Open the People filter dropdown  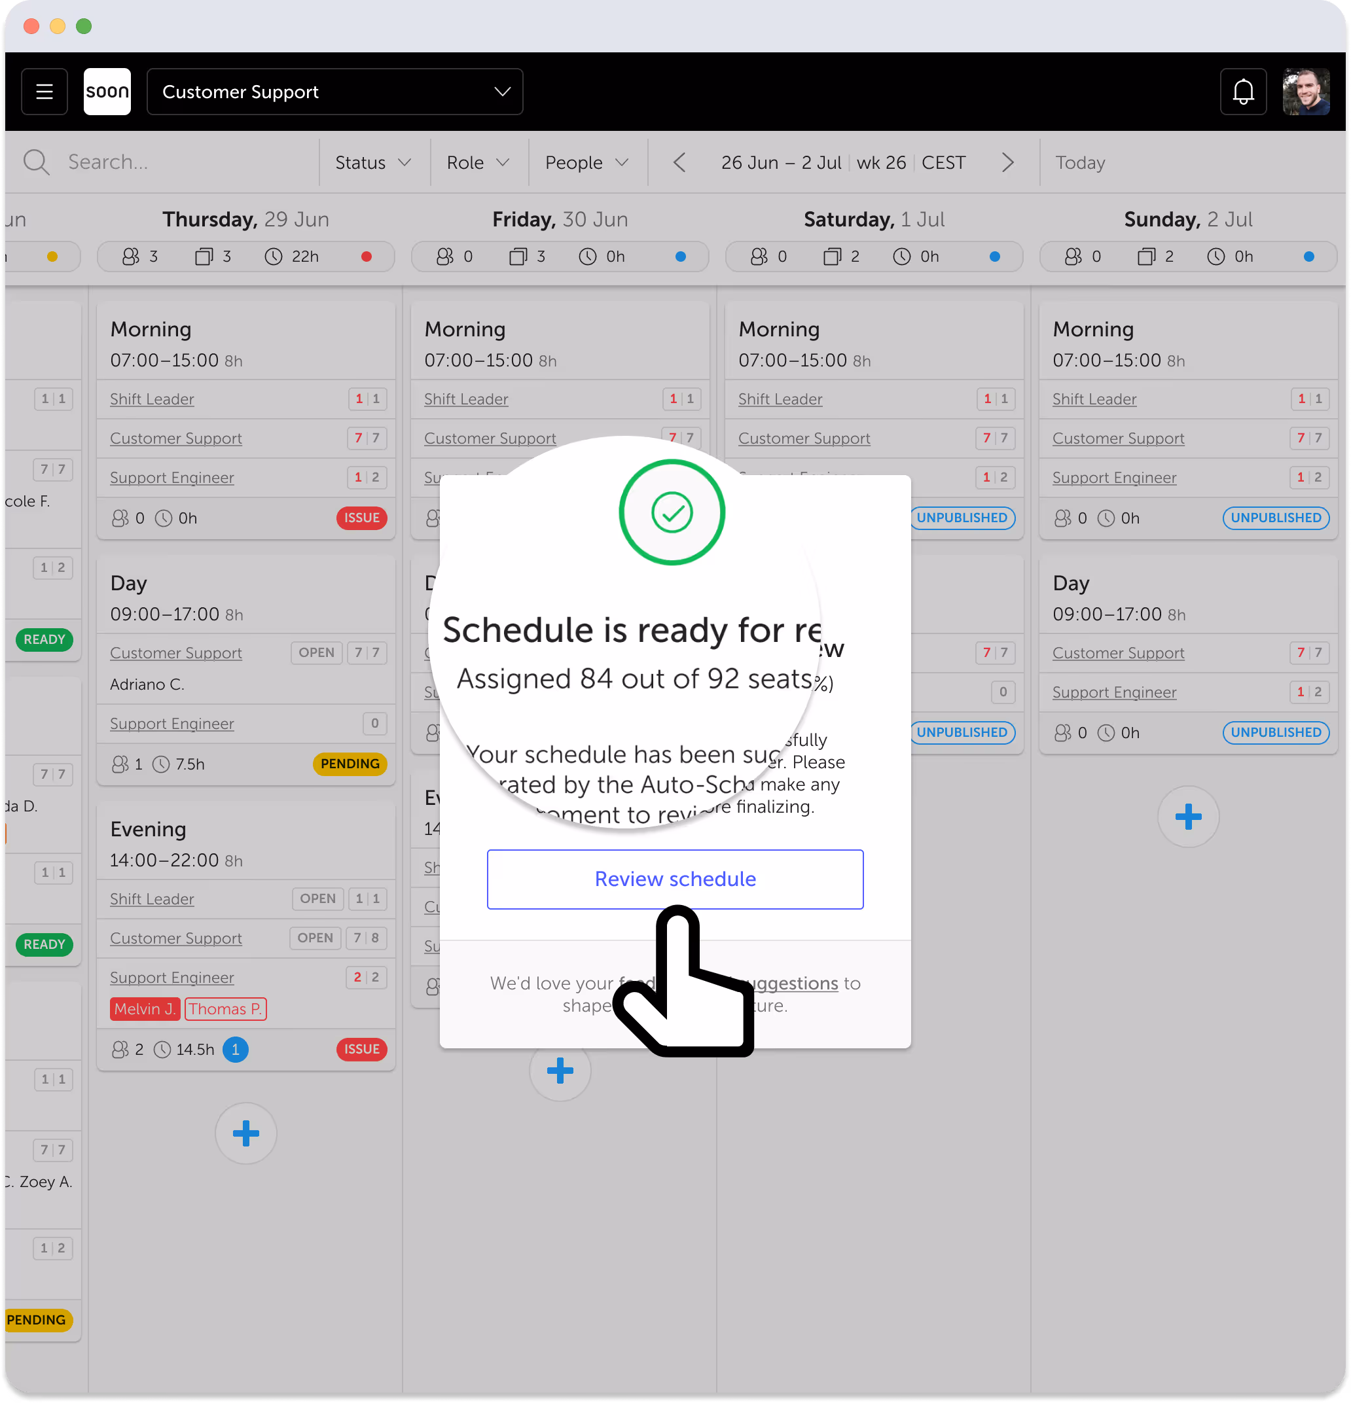point(586,162)
